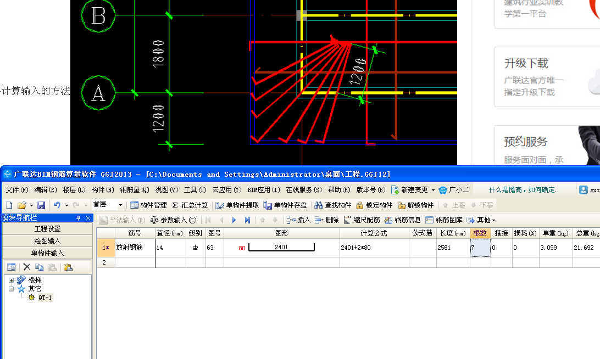This screenshot has height=359, width=600.
Task: Open the 版本号(B) menu
Action: click(371, 189)
